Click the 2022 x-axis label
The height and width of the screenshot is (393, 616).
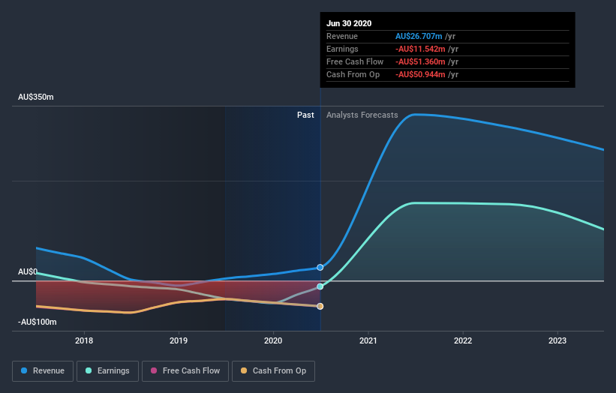click(x=463, y=340)
